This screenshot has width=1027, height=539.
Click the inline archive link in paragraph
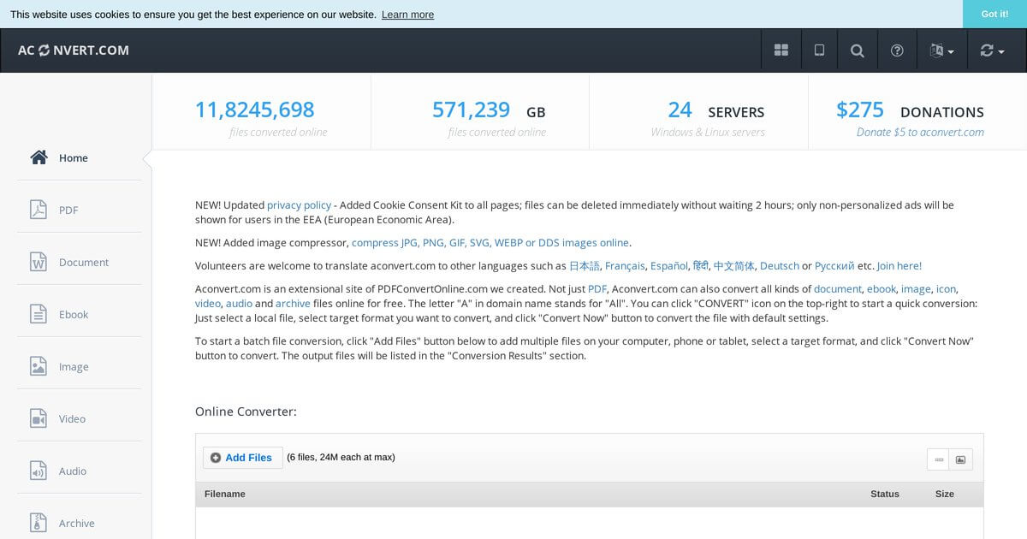(293, 304)
